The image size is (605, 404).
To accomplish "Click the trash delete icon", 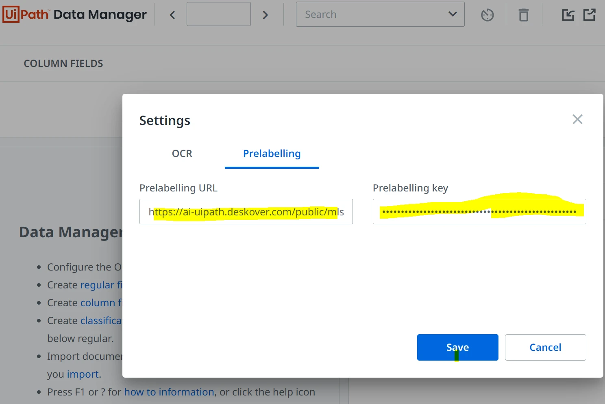I will [524, 15].
